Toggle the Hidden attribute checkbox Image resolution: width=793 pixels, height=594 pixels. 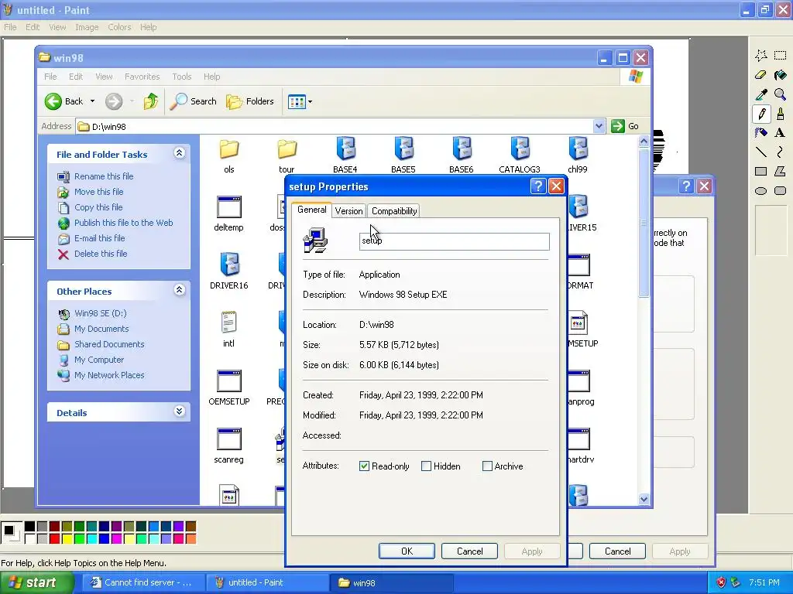(x=427, y=466)
